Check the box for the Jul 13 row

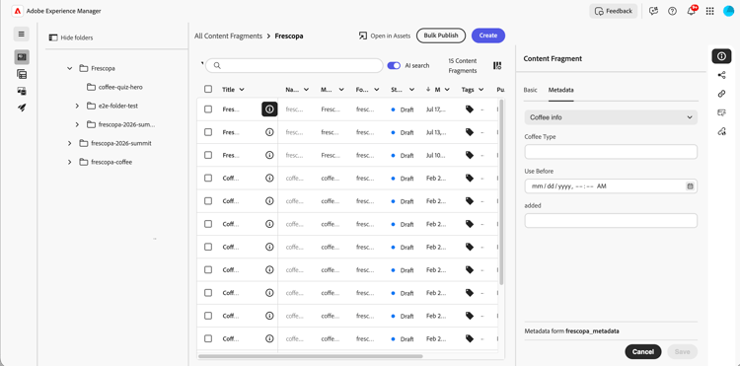click(208, 132)
